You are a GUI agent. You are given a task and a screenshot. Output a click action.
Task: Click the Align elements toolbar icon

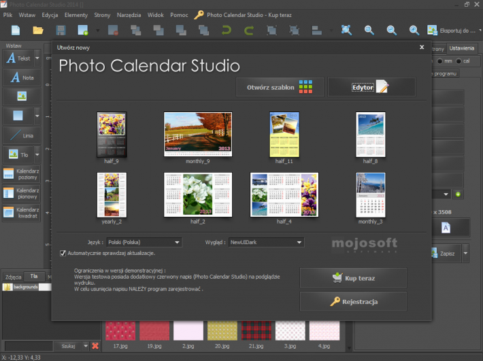316,31
